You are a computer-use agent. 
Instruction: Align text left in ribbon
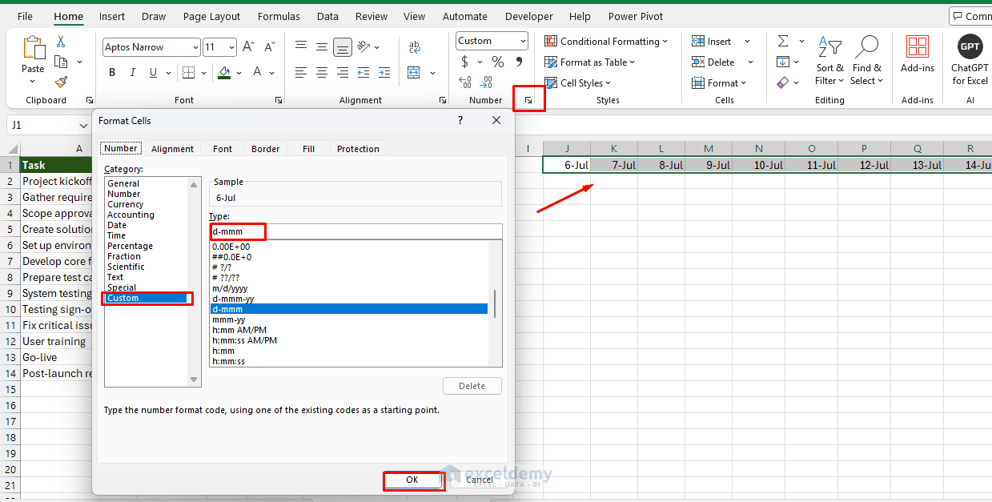(x=301, y=72)
